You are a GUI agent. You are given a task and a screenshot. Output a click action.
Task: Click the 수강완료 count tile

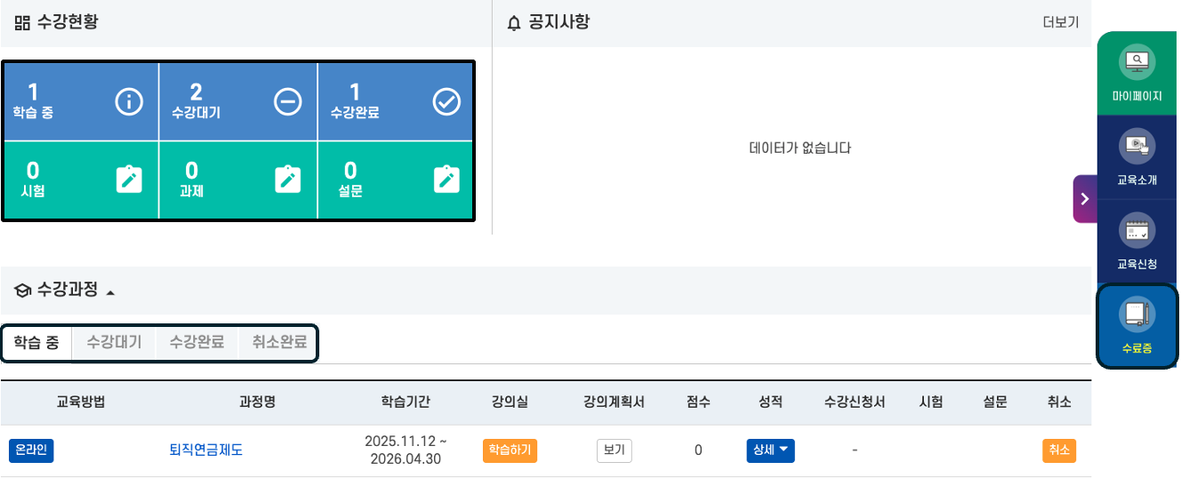click(x=396, y=102)
